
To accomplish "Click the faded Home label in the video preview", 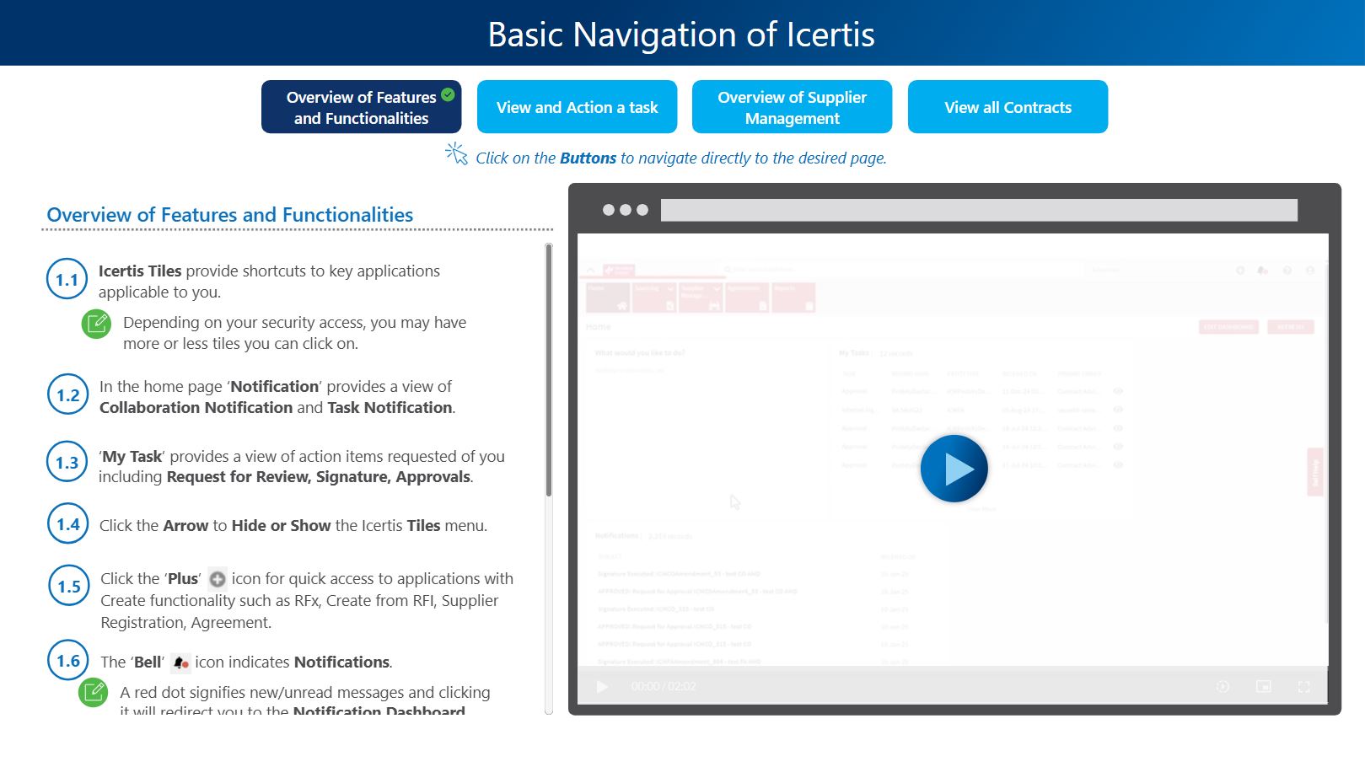I will (599, 327).
